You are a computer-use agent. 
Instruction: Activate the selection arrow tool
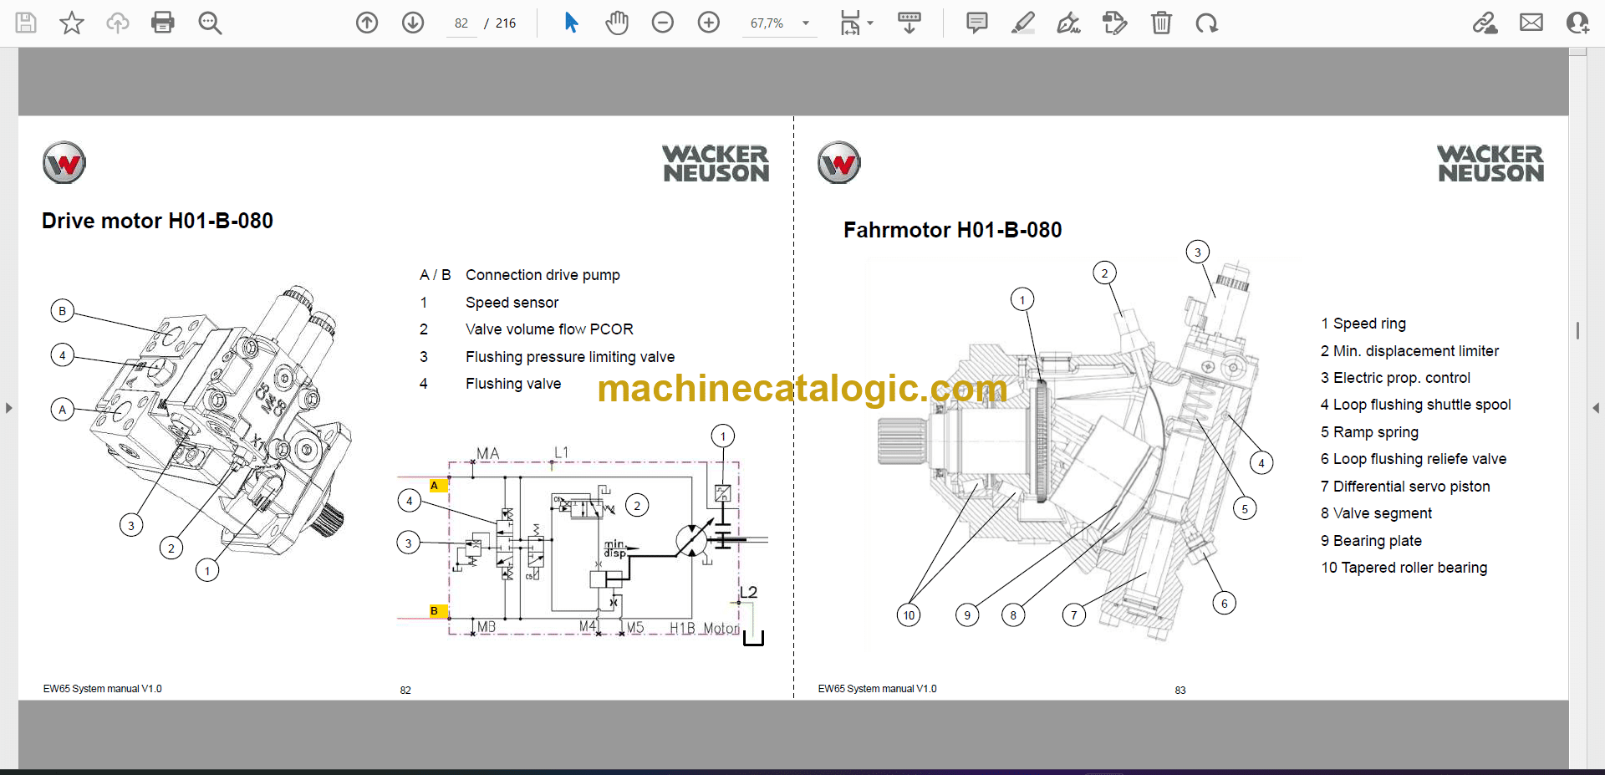[571, 23]
